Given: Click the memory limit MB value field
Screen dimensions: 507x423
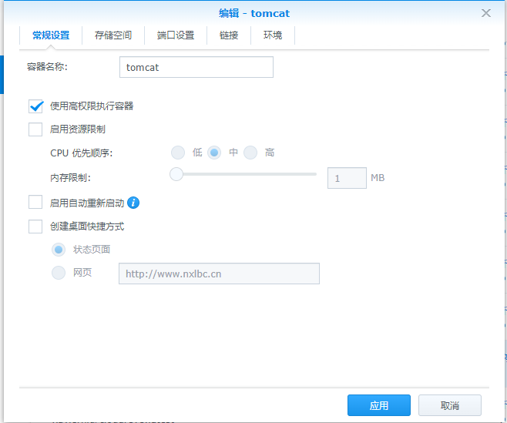Looking at the screenshot, I should tap(347, 178).
